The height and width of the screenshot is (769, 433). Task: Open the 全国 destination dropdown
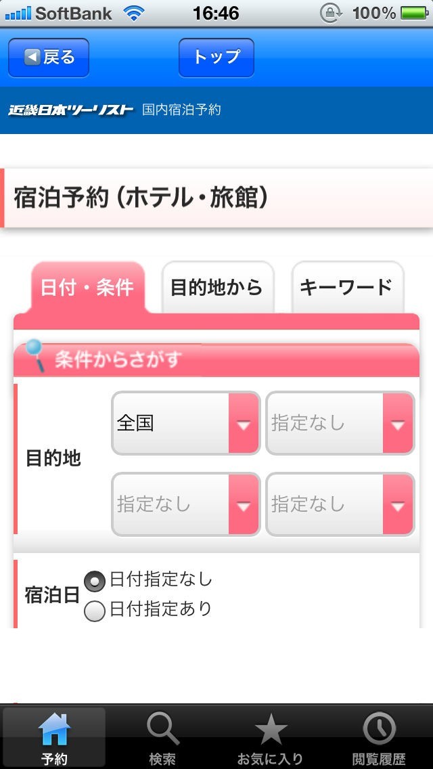(x=185, y=424)
